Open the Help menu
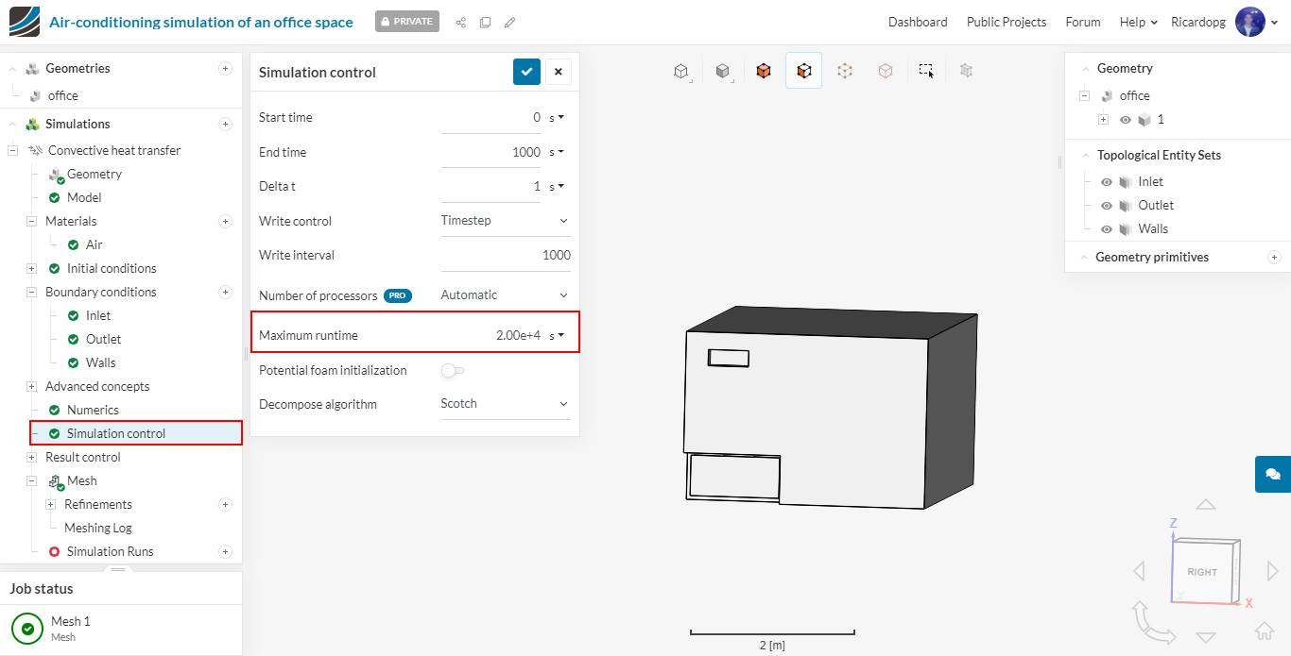 tap(1138, 22)
